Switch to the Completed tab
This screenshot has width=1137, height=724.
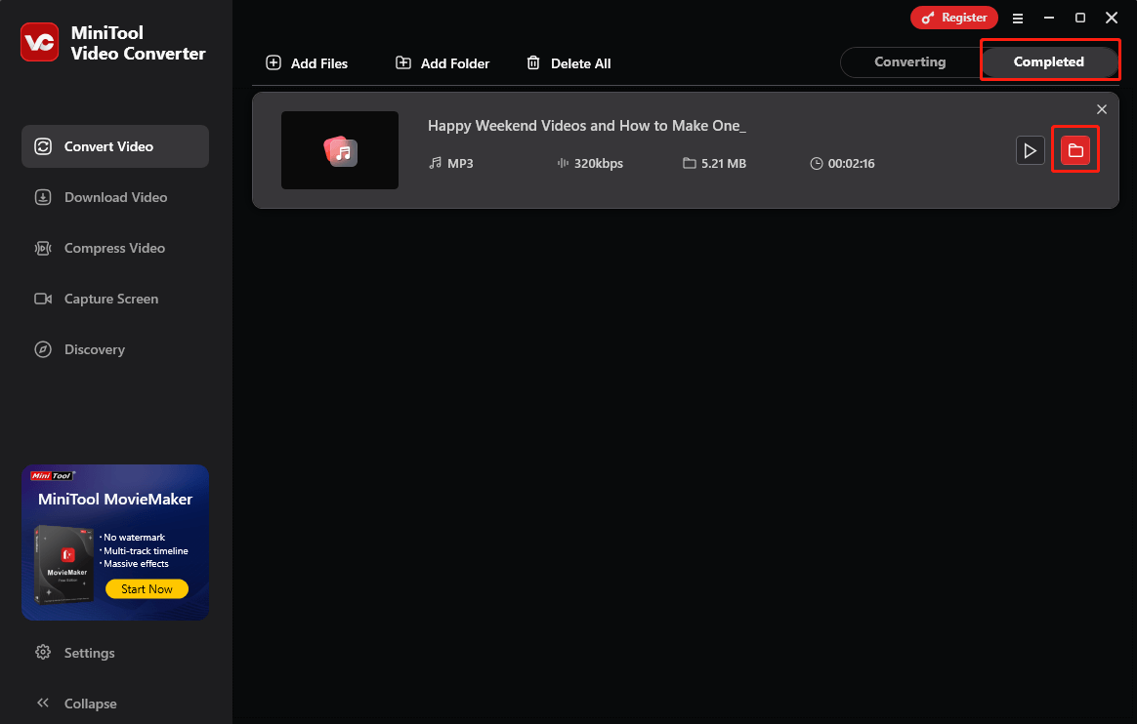[x=1048, y=62]
